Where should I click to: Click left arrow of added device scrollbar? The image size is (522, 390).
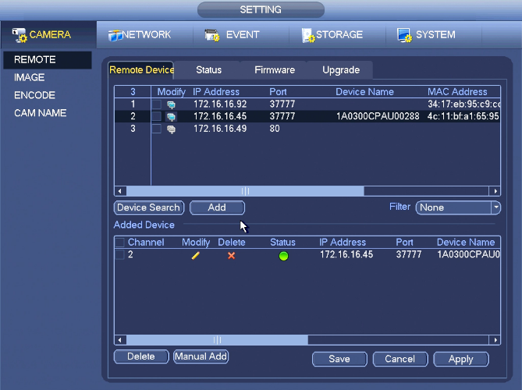point(120,340)
